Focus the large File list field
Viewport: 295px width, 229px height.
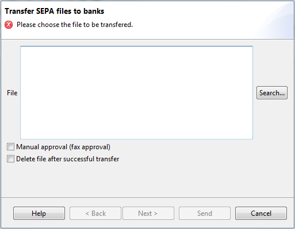(136, 92)
